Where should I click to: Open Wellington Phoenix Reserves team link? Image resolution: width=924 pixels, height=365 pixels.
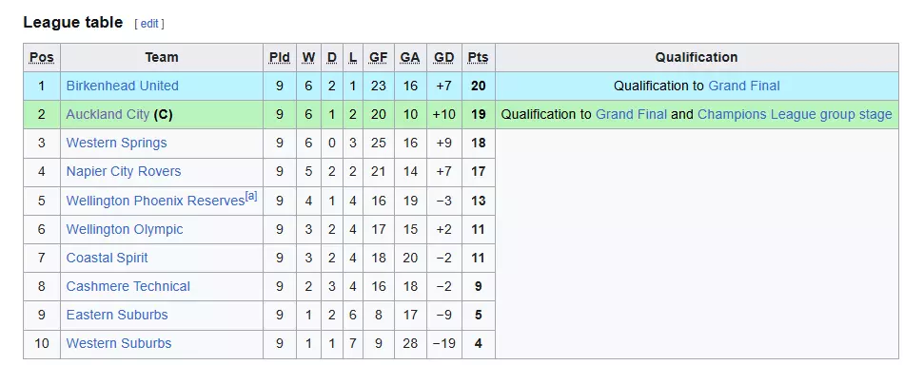pos(155,201)
